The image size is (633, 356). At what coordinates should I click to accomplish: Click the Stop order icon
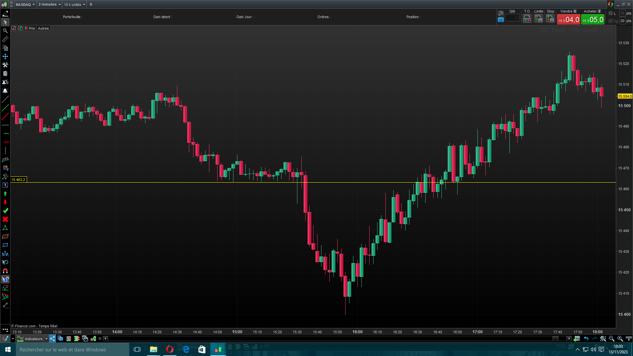pyautogui.click(x=550, y=19)
